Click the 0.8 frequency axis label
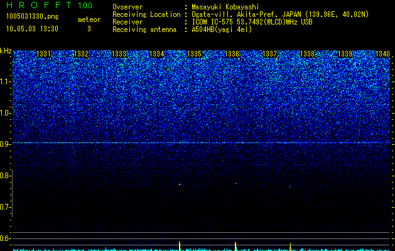Image resolution: width=395 pixels, height=251 pixels. (x=4, y=176)
